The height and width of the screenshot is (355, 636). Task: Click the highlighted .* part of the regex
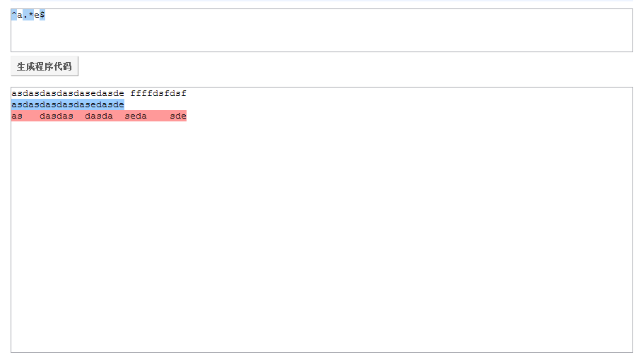[28, 15]
